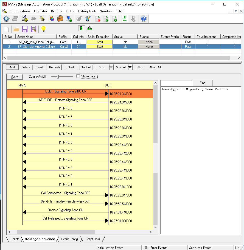Click the Start All button
Image resolution: width=244 pixels, height=250 pixels.
click(86, 67)
